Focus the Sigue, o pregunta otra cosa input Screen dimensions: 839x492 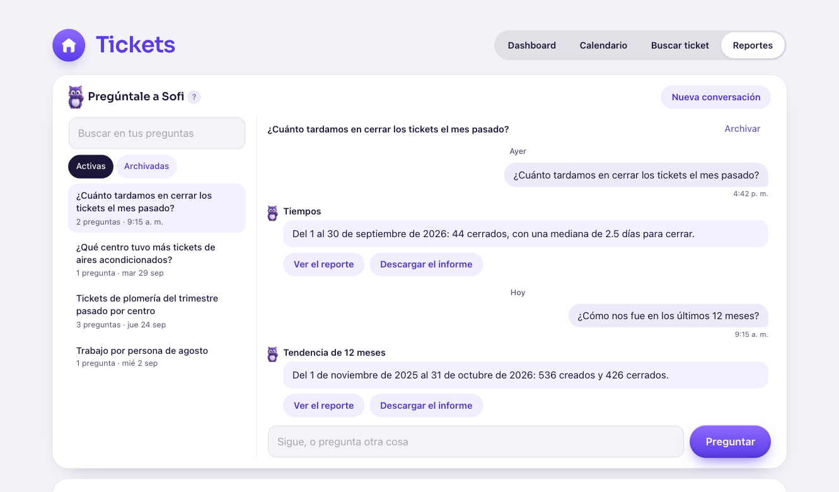476,442
